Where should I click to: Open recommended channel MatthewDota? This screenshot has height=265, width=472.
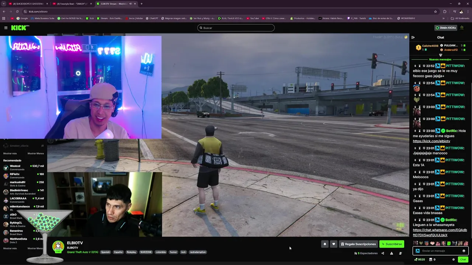coord(24,240)
